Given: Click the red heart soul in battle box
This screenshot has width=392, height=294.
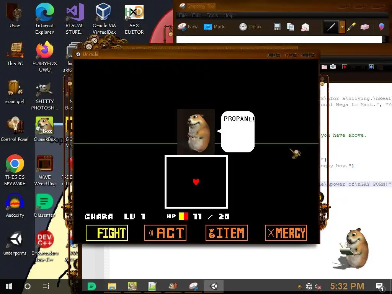Looking at the screenshot, I should coord(196,182).
